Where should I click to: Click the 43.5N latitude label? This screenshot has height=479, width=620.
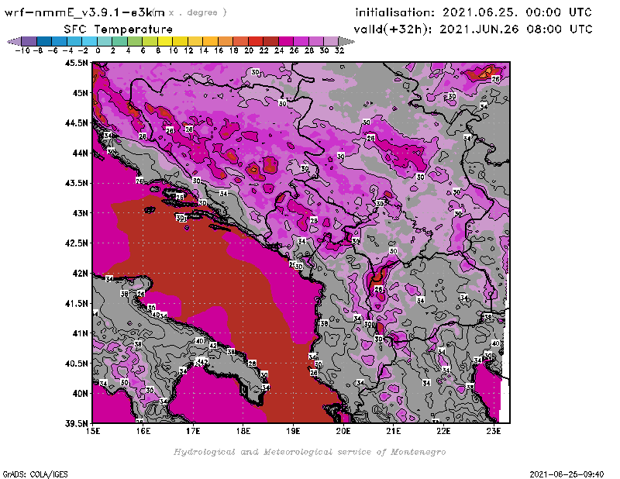[76, 183]
